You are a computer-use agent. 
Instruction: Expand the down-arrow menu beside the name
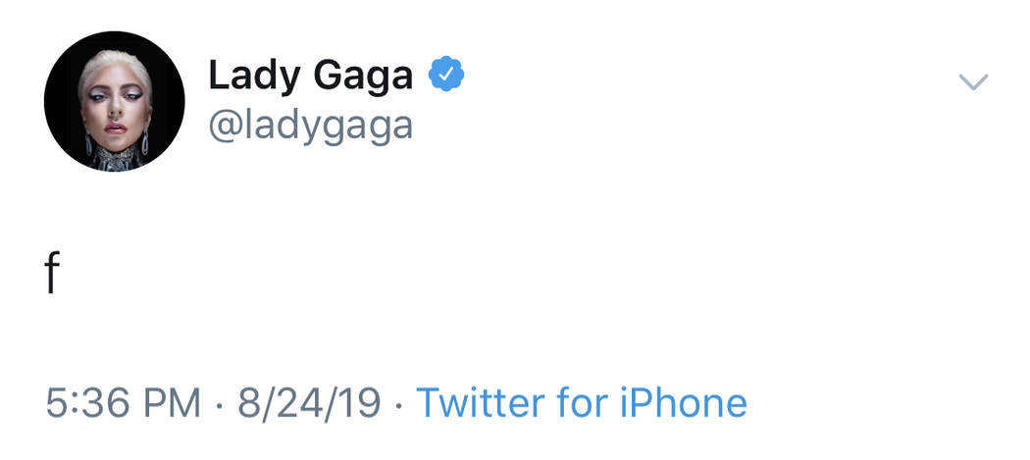coord(972,82)
